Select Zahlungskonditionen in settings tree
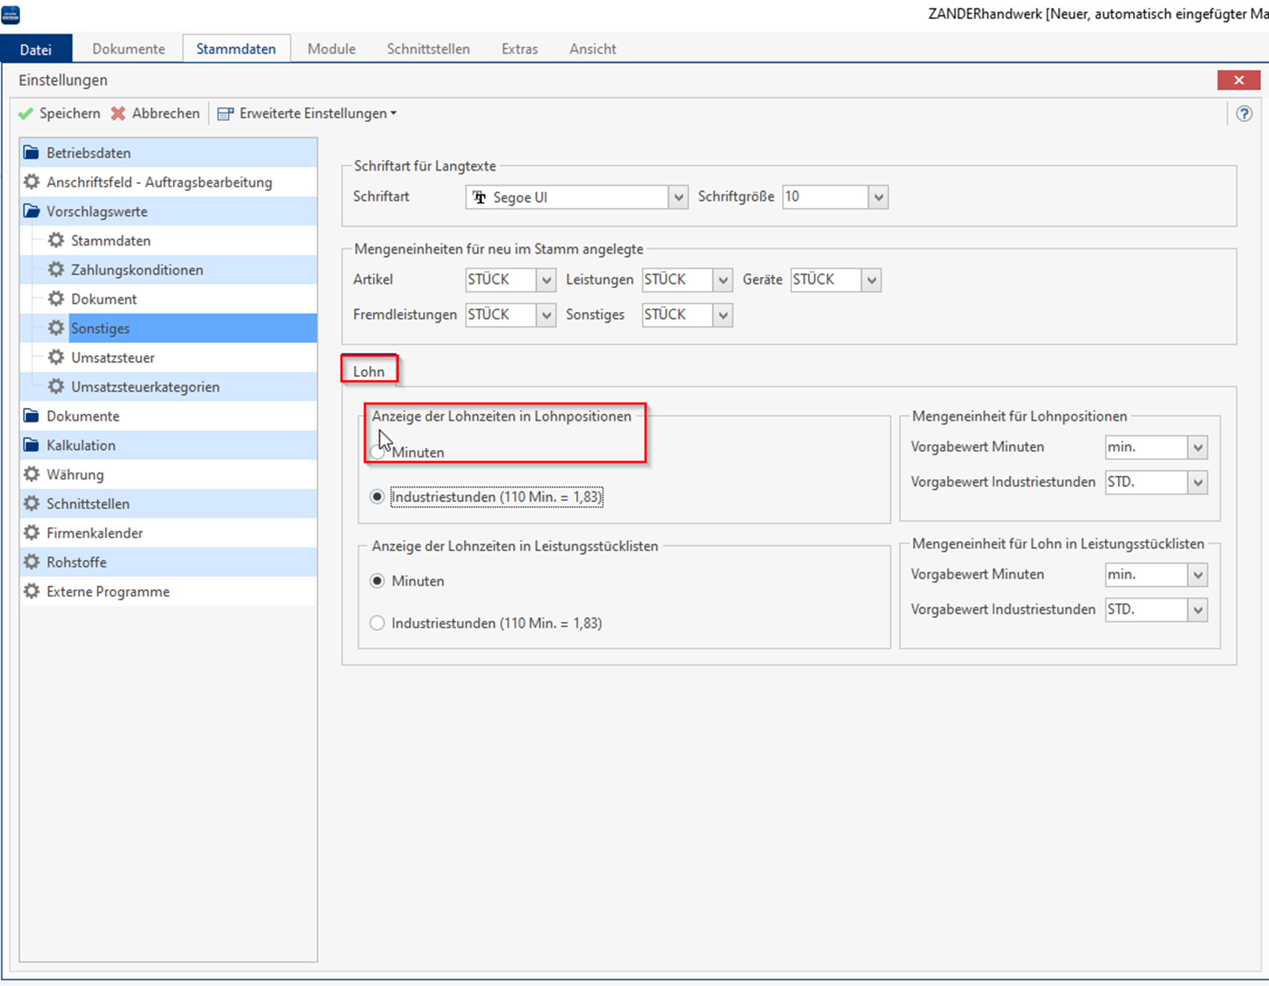 pyautogui.click(x=137, y=270)
